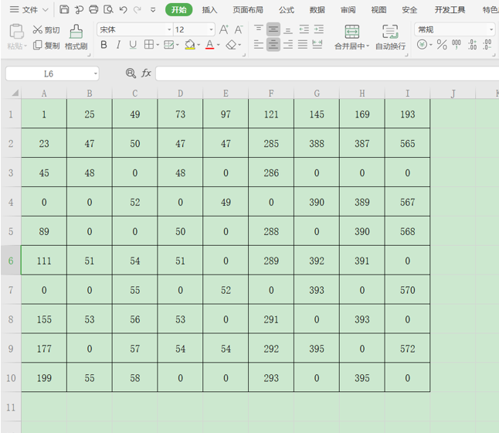Decrease font size with smaller A icon
This screenshot has width=499, height=433.
[x=239, y=29]
